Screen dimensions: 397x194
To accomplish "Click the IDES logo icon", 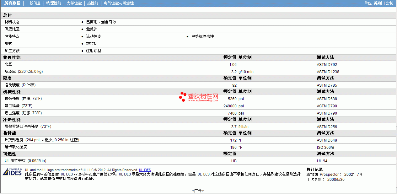I will 12,172.
